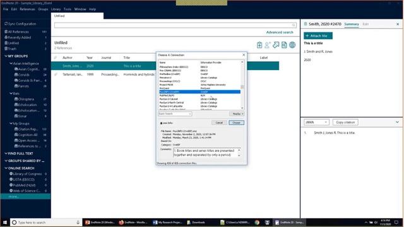The height and width of the screenshot is (227, 404).
Task: Select PubMed (NLM) connection in list
Action: coord(199,95)
